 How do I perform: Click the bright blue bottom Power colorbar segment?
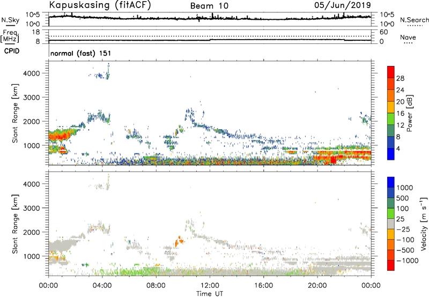pos(391,154)
